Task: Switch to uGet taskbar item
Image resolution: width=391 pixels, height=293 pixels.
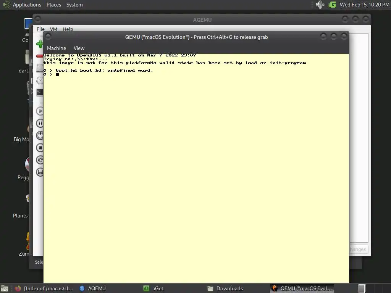Action: [153, 288]
